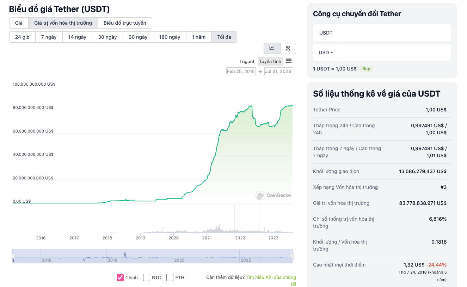Click the Biểu đồ giá Tether (USDT) heading
Image resolution: width=467 pixels, height=287 pixels.
(59, 9)
